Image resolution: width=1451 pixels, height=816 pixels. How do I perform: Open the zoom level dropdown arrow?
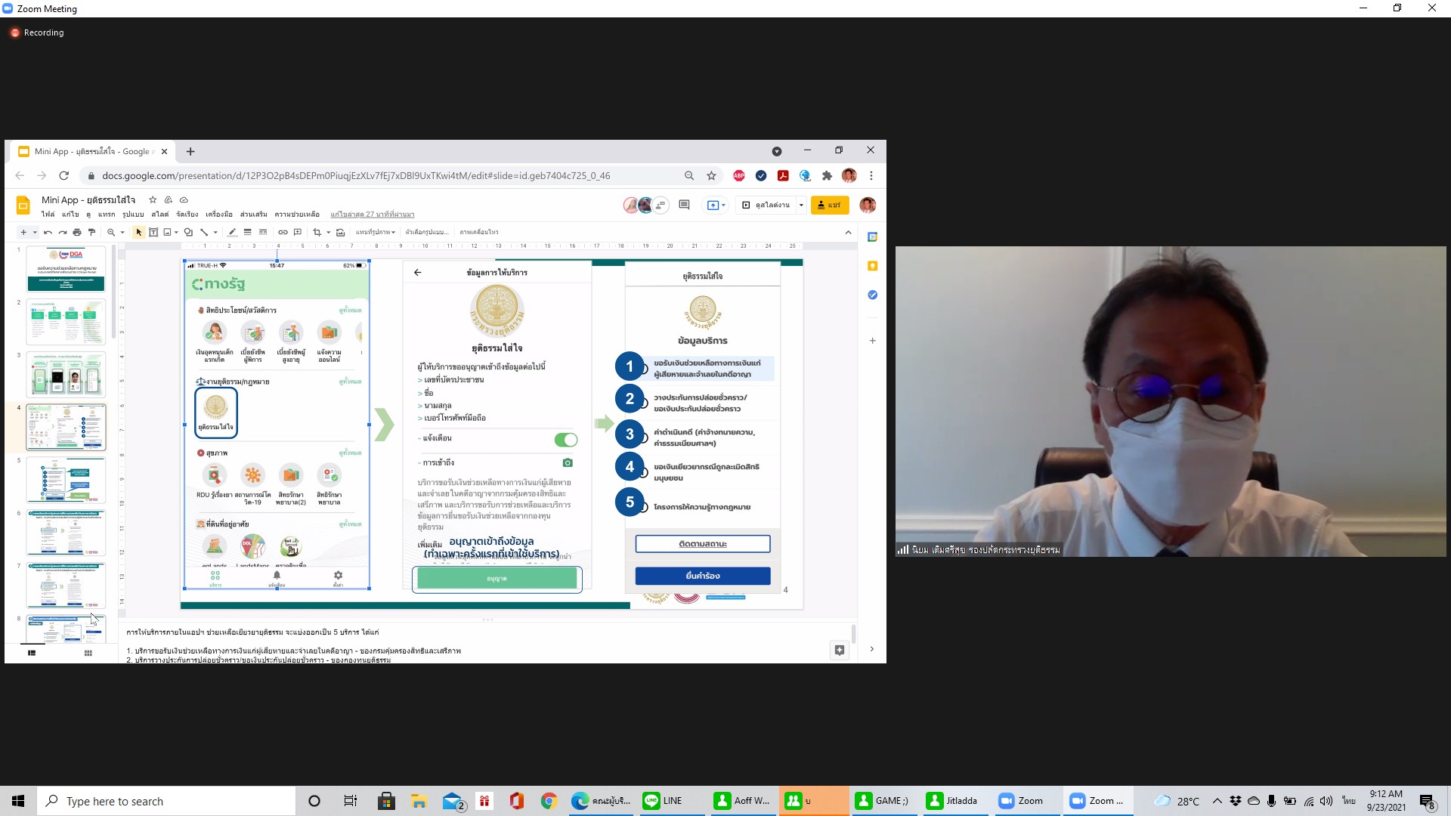(x=122, y=232)
